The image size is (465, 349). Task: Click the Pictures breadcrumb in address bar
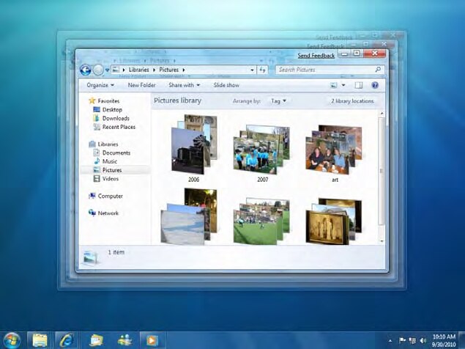(x=168, y=70)
